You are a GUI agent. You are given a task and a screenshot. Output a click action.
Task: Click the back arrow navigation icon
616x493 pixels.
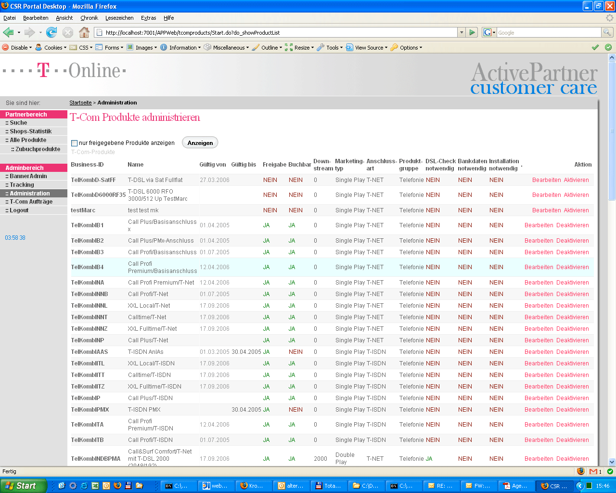tap(8, 32)
